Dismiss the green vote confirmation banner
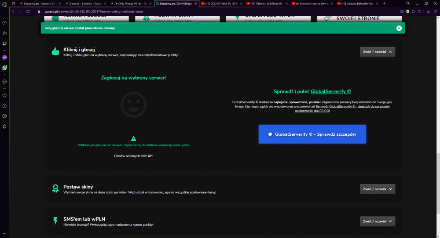440x238 pixels. point(399,28)
